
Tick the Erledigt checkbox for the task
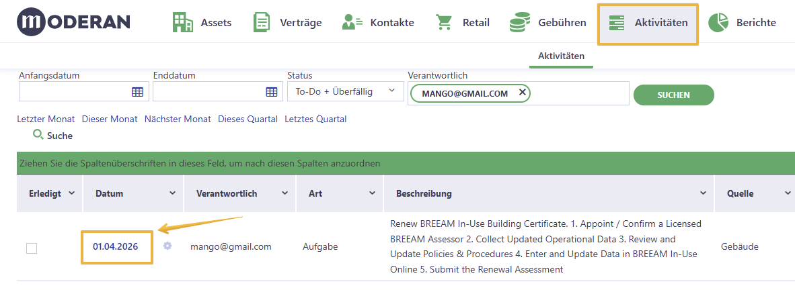(x=32, y=248)
